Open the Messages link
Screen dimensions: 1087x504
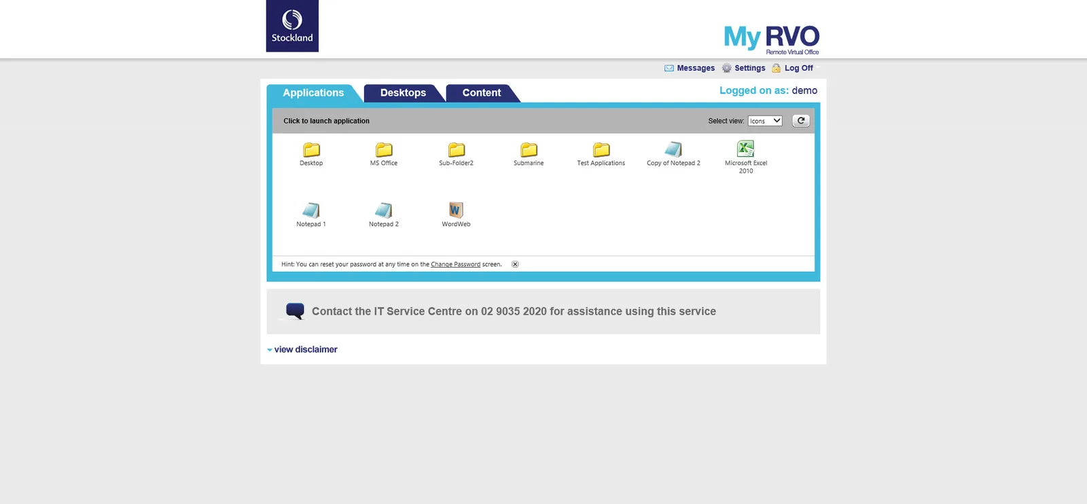tap(696, 68)
